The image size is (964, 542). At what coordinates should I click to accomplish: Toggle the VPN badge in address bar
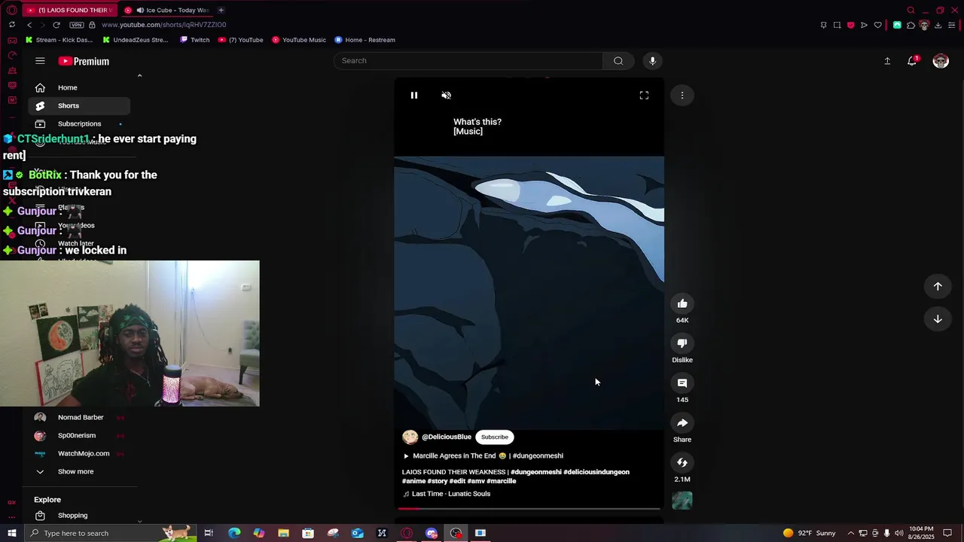tap(77, 25)
